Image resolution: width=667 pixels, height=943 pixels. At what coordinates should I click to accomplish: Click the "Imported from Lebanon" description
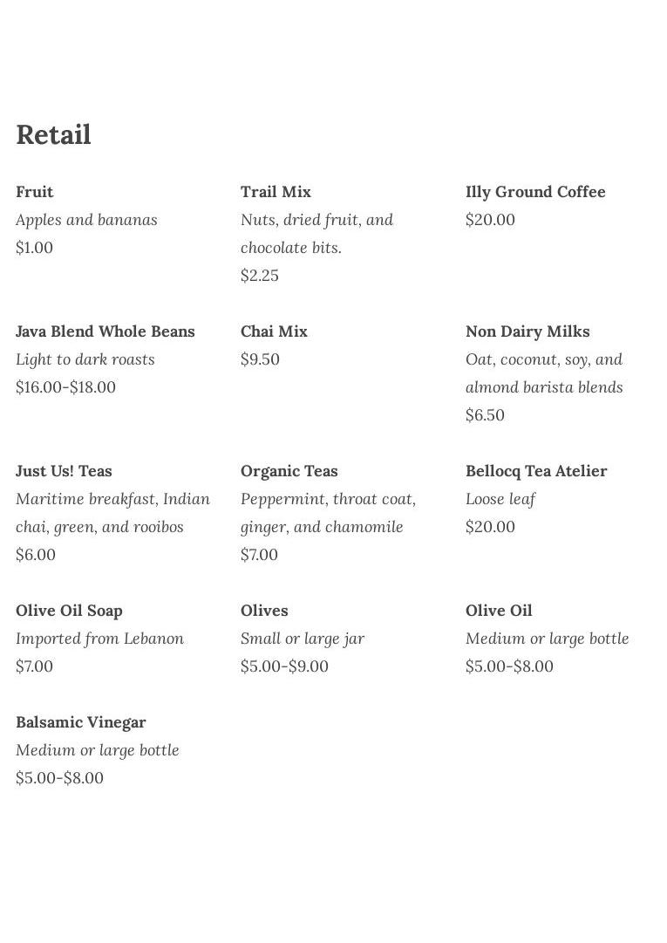(x=99, y=639)
